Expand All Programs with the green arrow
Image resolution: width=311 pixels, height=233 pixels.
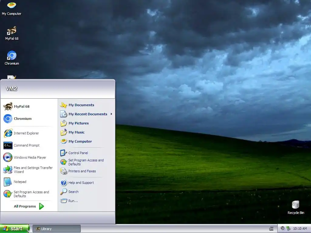(29, 206)
